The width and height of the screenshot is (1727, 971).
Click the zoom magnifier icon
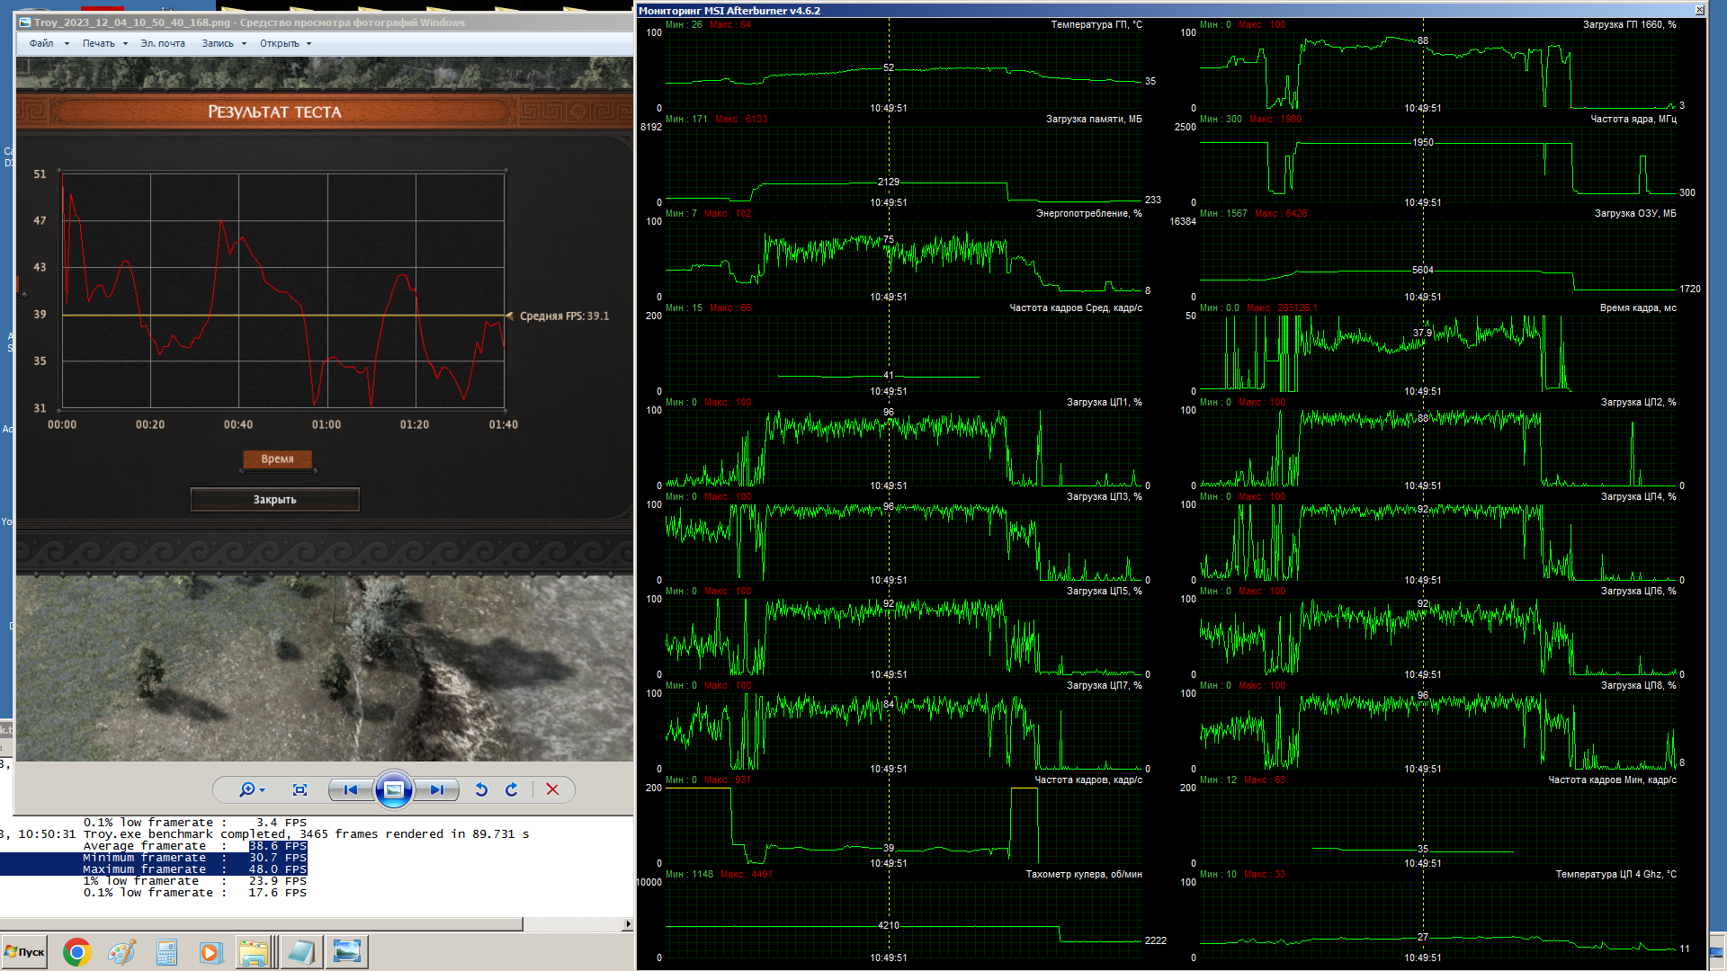pyautogui.click(x=247, y=789)
